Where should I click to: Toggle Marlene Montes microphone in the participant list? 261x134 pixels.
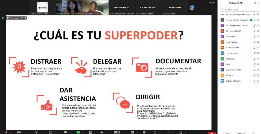click(255, 20)
